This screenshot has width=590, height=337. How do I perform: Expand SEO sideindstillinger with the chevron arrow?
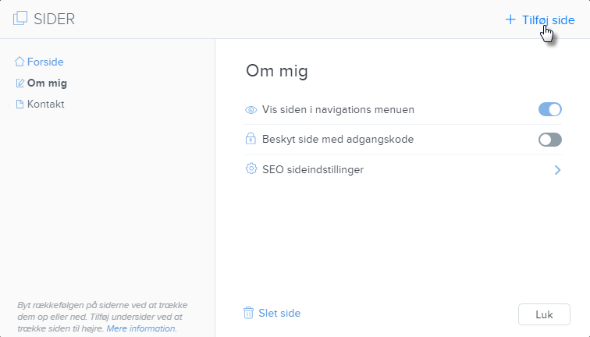pyautogui.click(x=557, y=169)
